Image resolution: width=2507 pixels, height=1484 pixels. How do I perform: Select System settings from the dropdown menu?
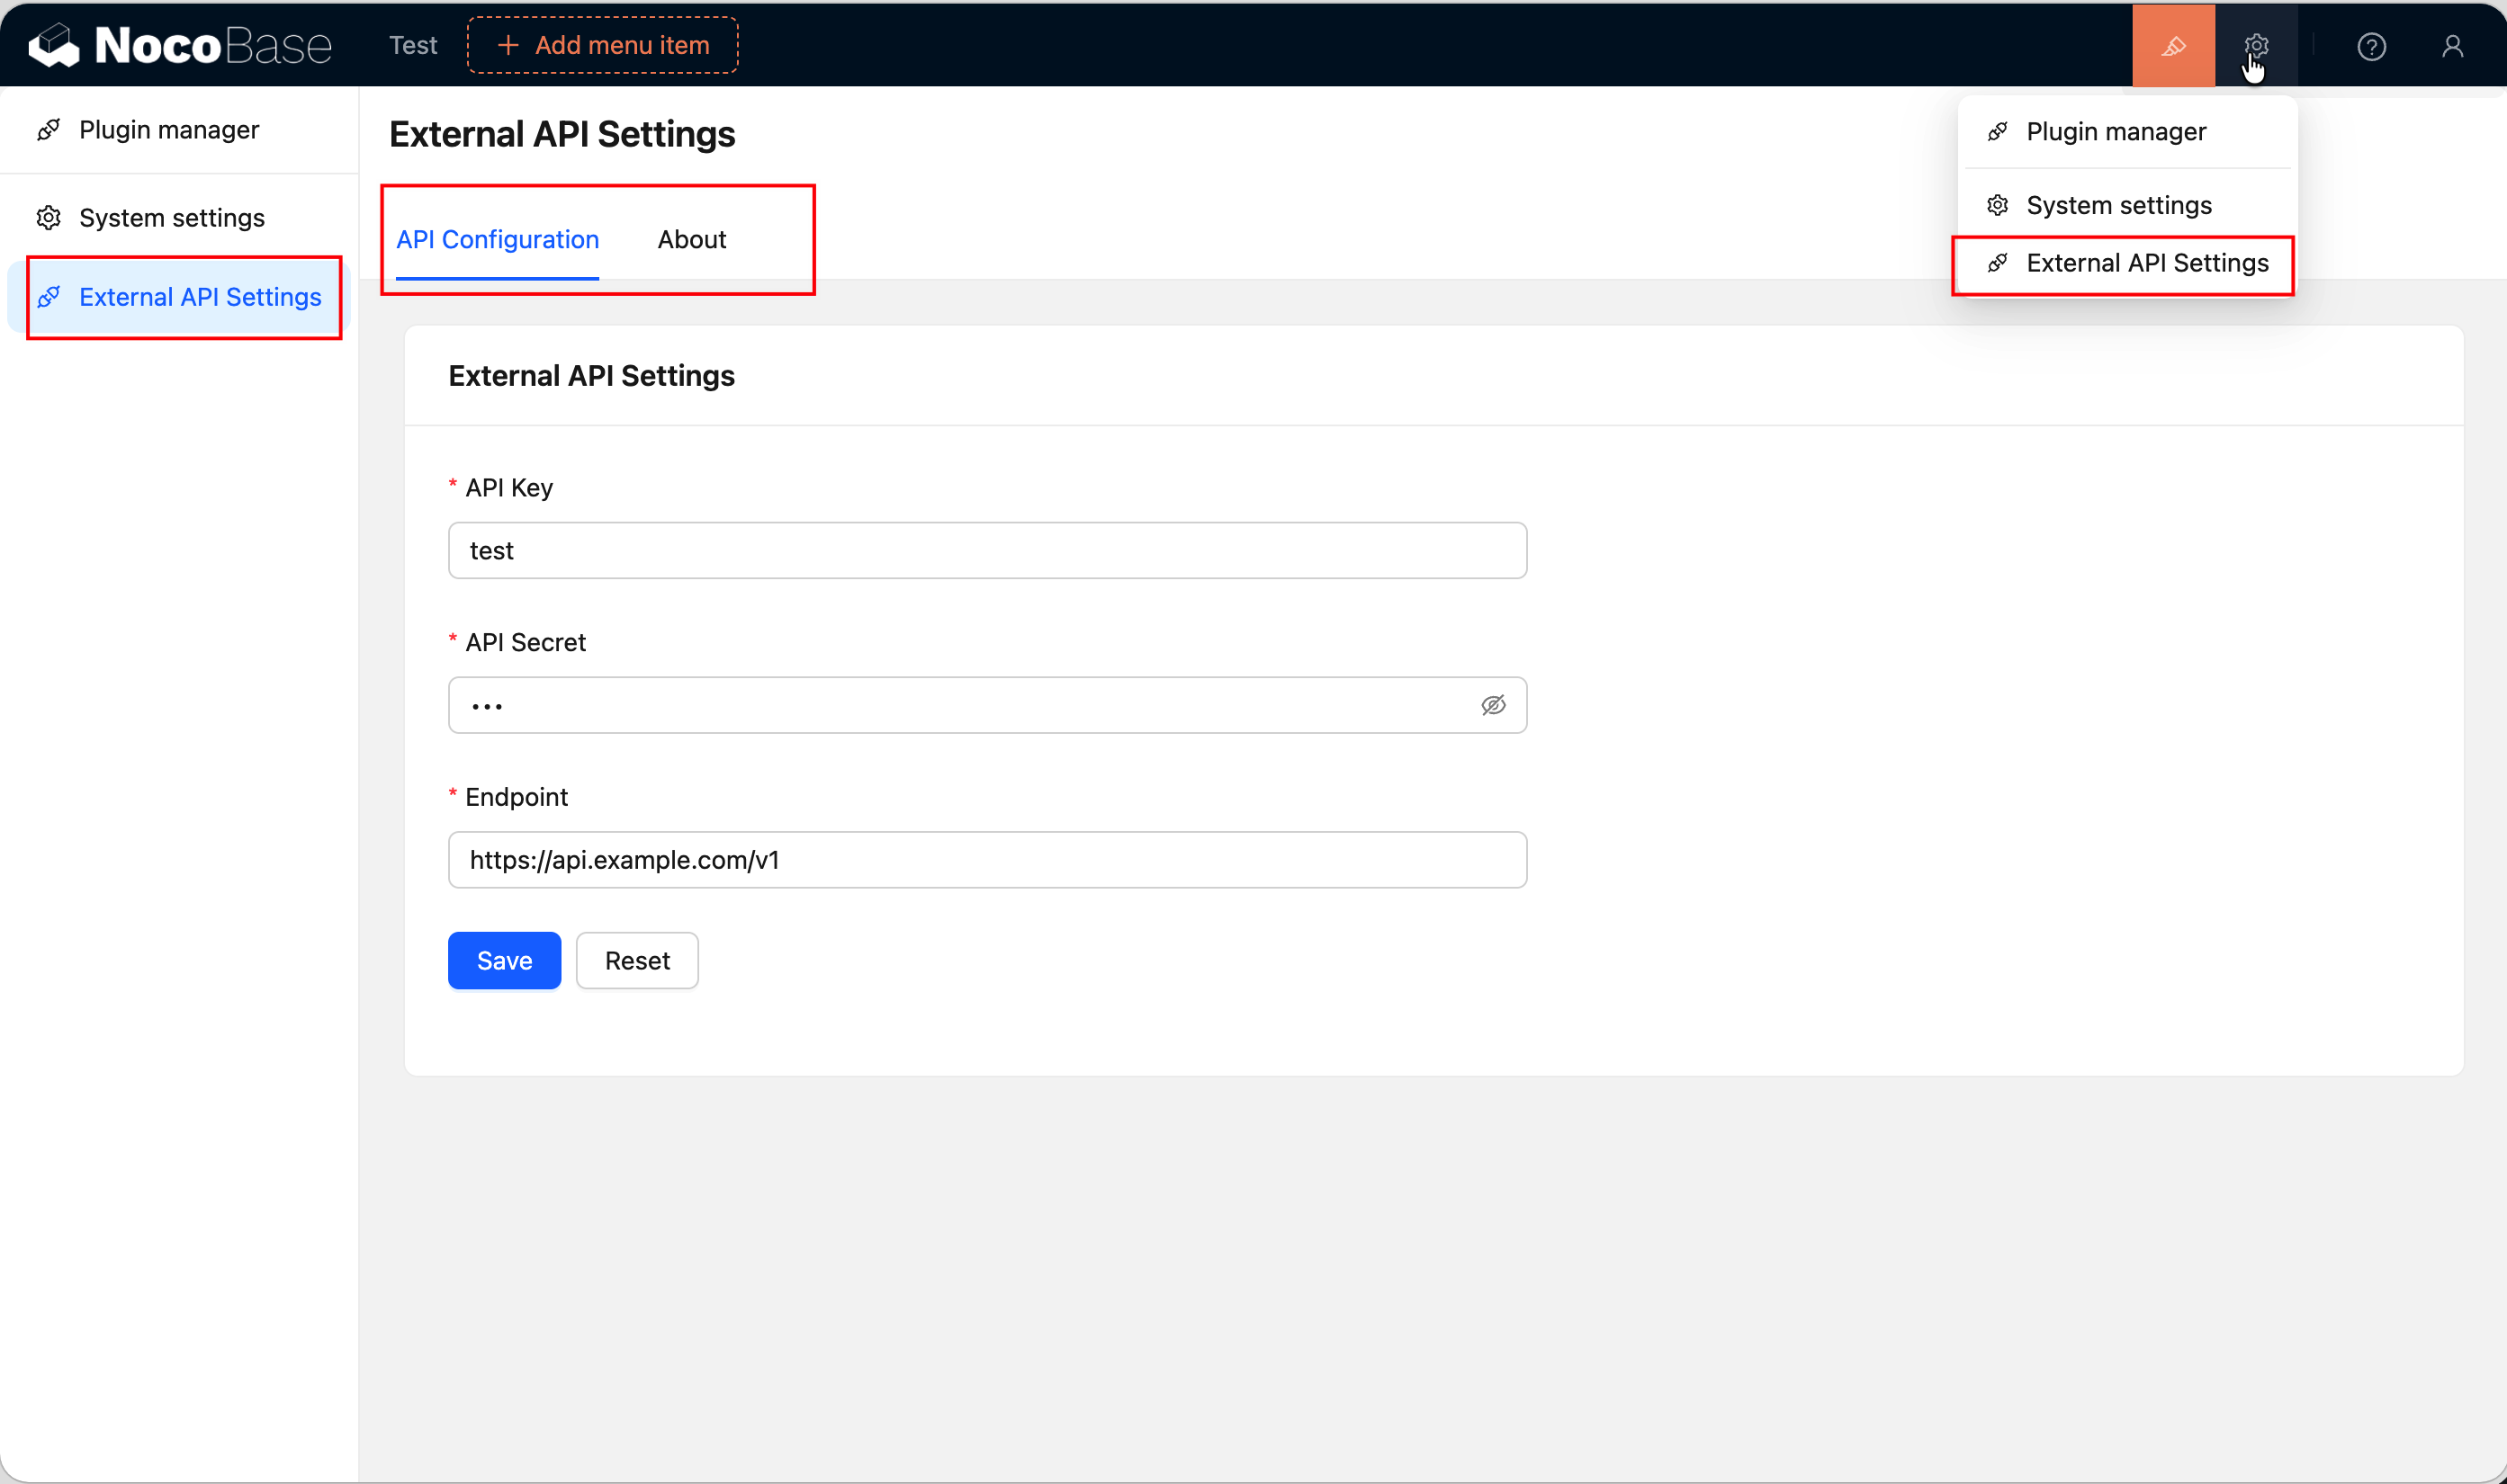click(2120, 204)
